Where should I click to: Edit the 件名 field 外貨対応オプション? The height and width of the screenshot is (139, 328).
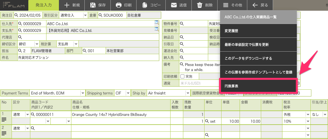click(88, 58)
